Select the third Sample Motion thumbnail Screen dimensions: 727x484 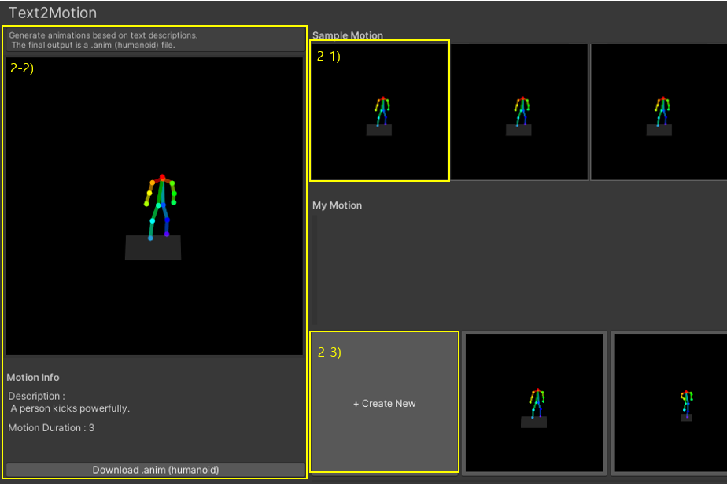pyautogui.click(x=659, y=112)
